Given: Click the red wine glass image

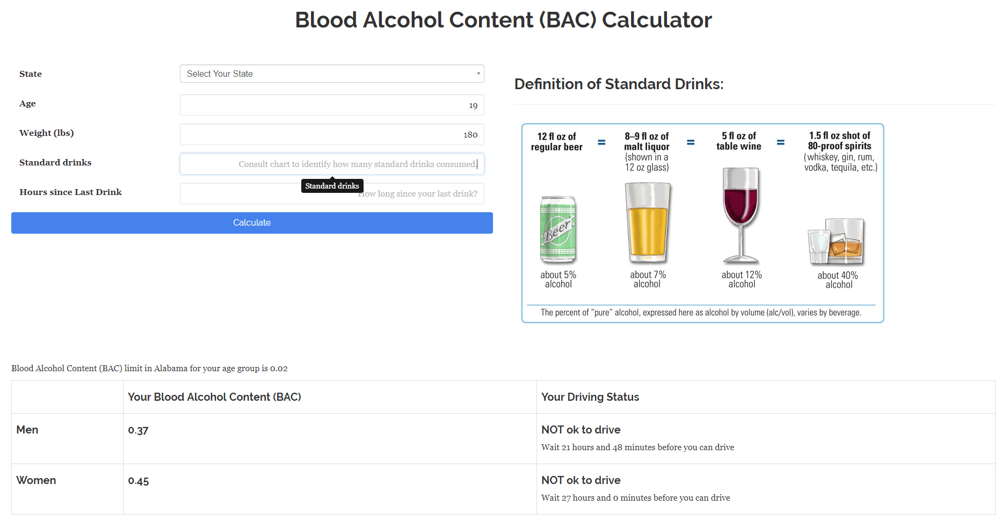Looking at the screenshot, I should click(741, 215).
